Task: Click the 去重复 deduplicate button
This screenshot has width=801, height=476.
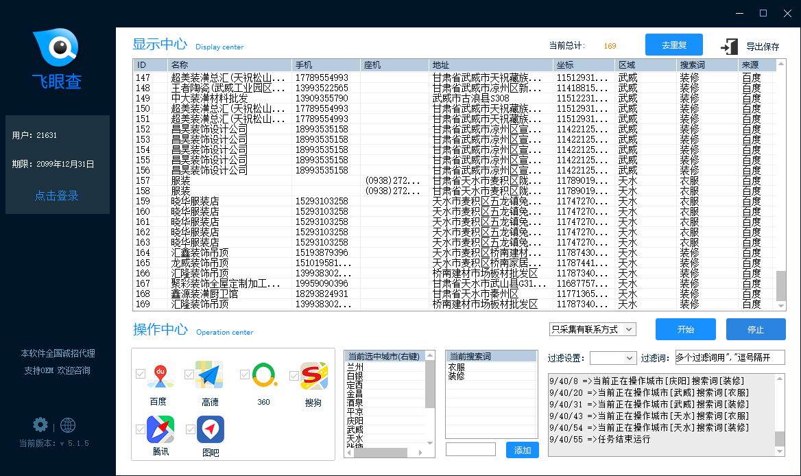Action: point(674,45)
